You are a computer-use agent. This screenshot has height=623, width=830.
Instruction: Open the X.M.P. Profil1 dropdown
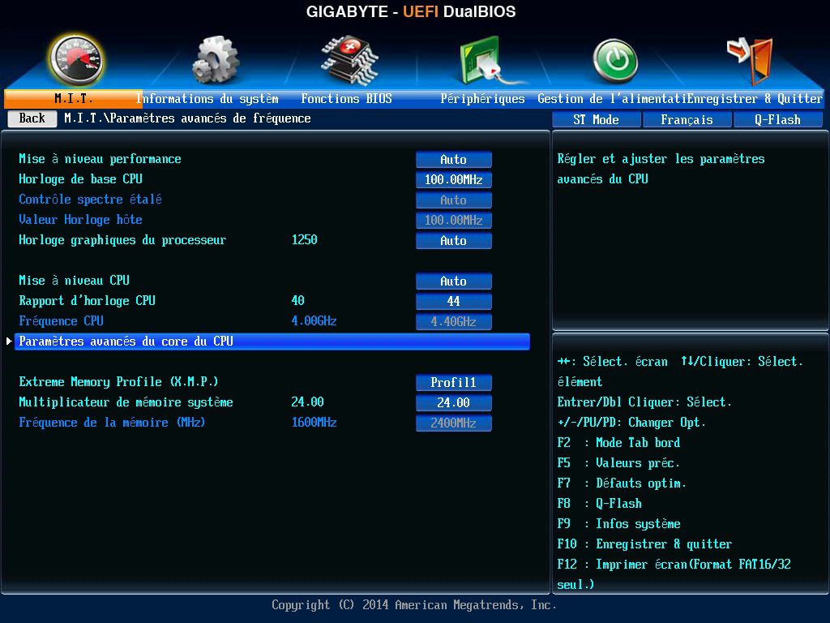(454, 383)
